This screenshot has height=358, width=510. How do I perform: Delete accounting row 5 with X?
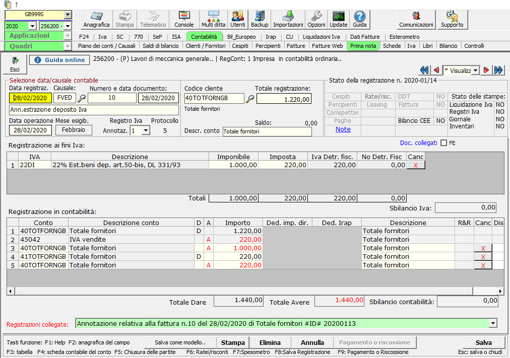pyautogui.click(x=483, y=265)
